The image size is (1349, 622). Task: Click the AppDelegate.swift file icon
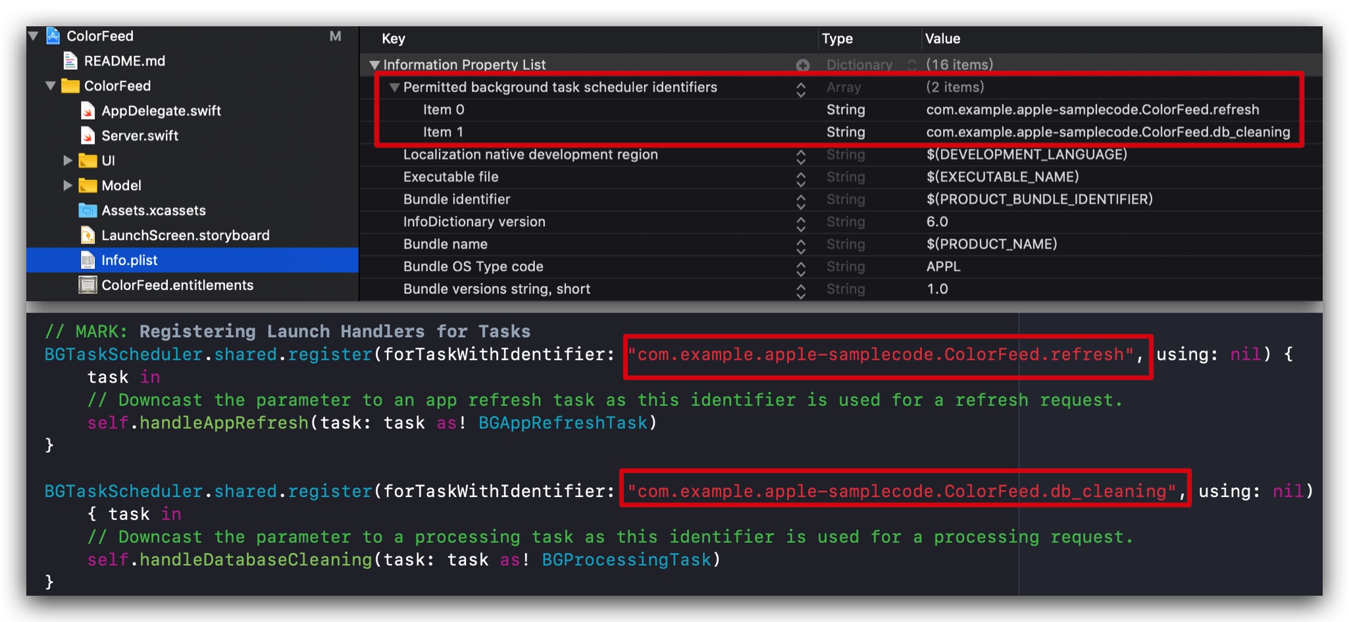pos(88,110)
